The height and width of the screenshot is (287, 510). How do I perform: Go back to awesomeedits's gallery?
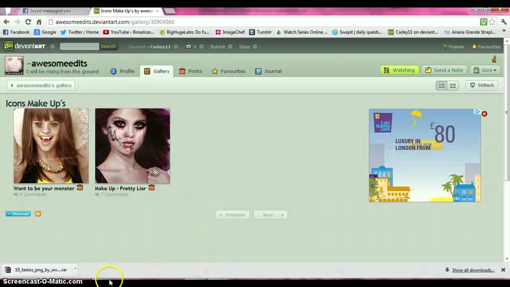pyautogui.click(x=41, y=85)
